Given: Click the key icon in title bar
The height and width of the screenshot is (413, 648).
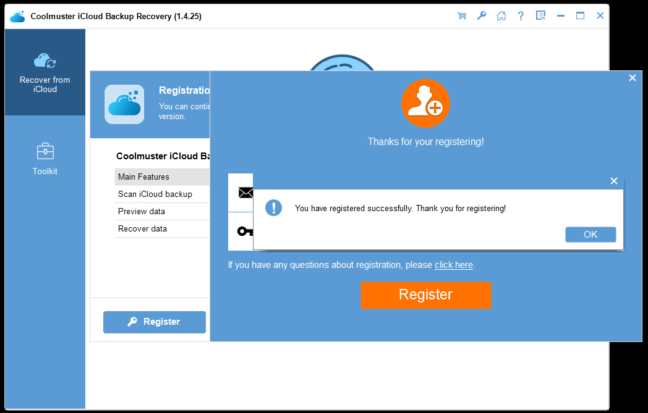Looking at the screenshot, I should tap(481, 16).
